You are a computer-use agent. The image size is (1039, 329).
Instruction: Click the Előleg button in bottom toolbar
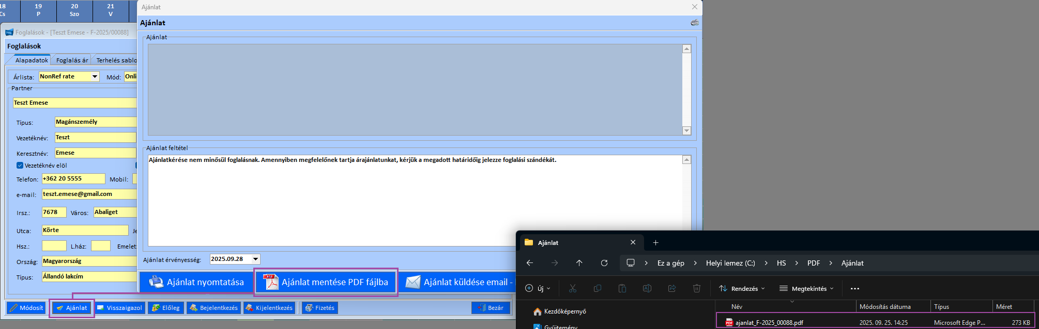tap(165, 308)
